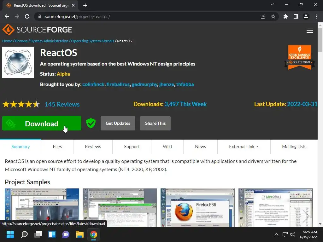Switch to the News tab
Screen dimensions: 323x242
(200, 147)
